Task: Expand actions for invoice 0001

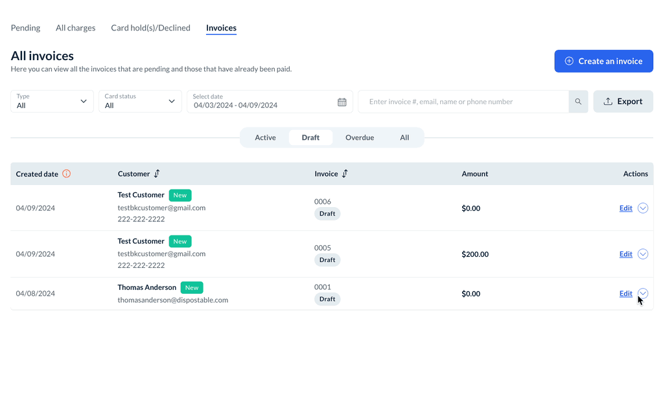Action: pyautogui.click(x=642, y=293)
